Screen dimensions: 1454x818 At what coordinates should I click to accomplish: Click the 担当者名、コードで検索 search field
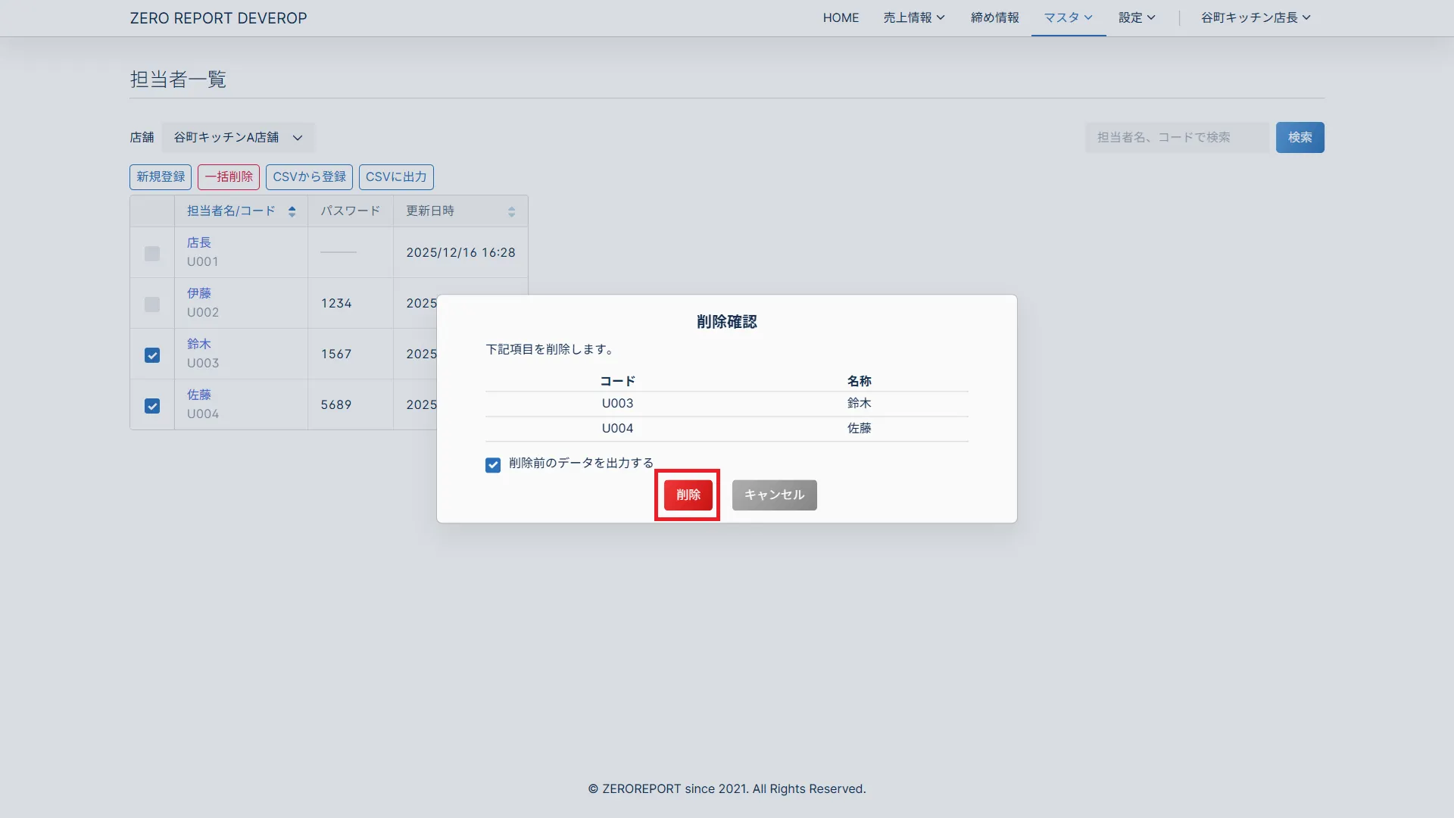tap(1176, 138)
